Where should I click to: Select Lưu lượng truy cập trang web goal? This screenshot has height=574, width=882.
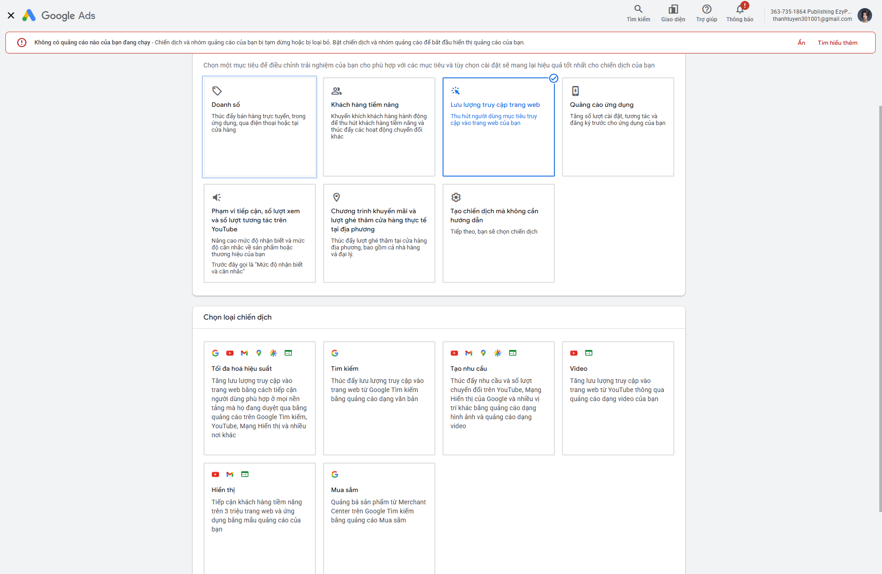coord(498,127)
